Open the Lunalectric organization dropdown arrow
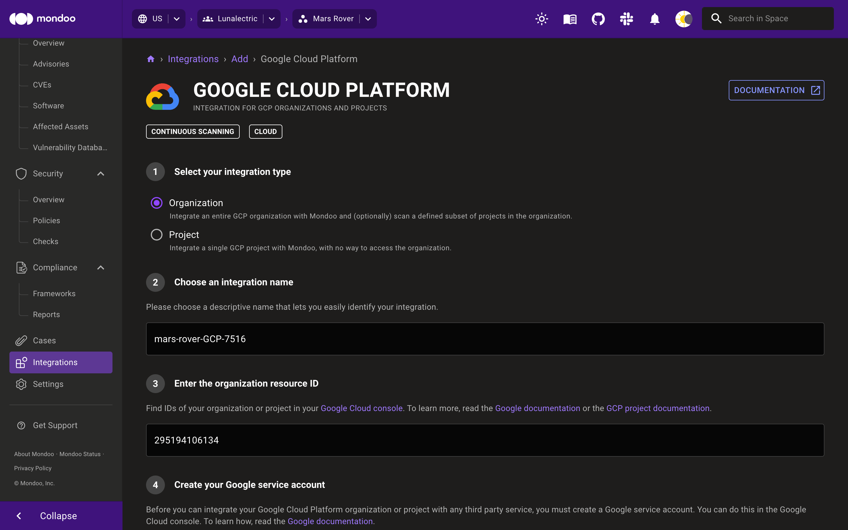The width and height of the screenshot is (848, 530). pos(272,19)
